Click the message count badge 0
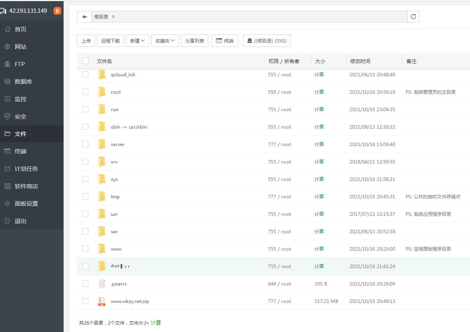 pyautogui.click(x=57, y=11)
